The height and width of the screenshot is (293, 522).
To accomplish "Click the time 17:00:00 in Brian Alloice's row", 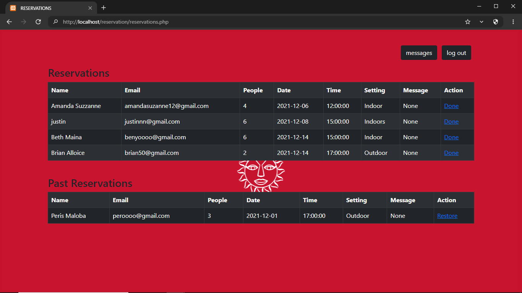I will [338, 153].
